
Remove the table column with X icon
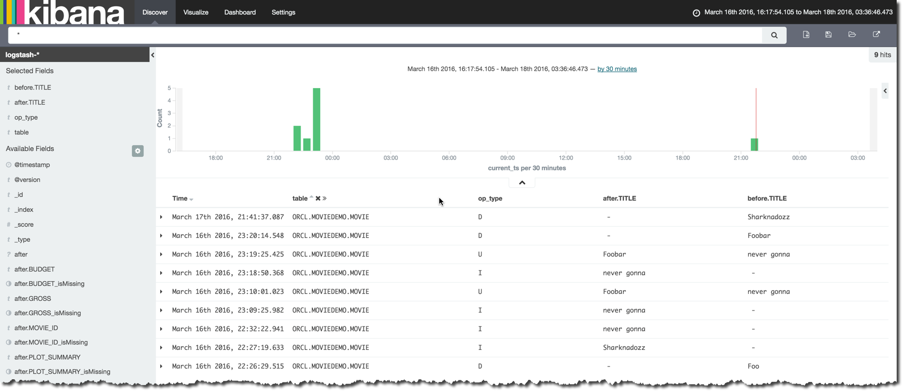318,198
